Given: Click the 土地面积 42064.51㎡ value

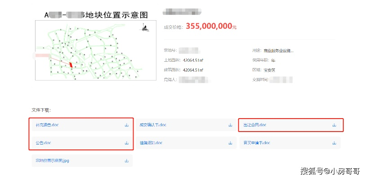Looking at the screenshot, I should tap(193, 60).
